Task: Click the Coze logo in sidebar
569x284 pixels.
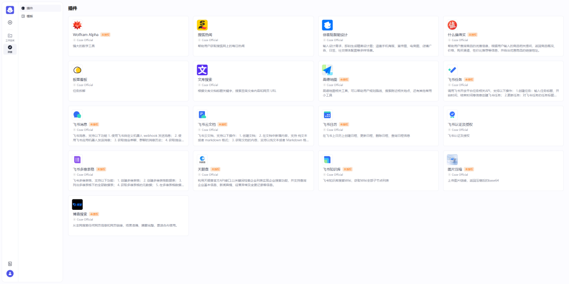Action: (x=10, y=10)
